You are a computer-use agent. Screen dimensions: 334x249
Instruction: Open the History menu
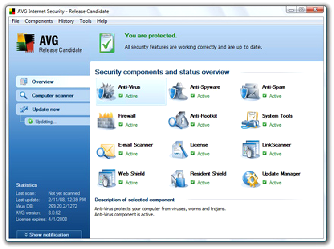pos(66,21)
